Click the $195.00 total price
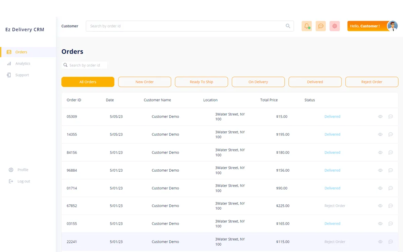The image size is (403, 252). [283, 134]
